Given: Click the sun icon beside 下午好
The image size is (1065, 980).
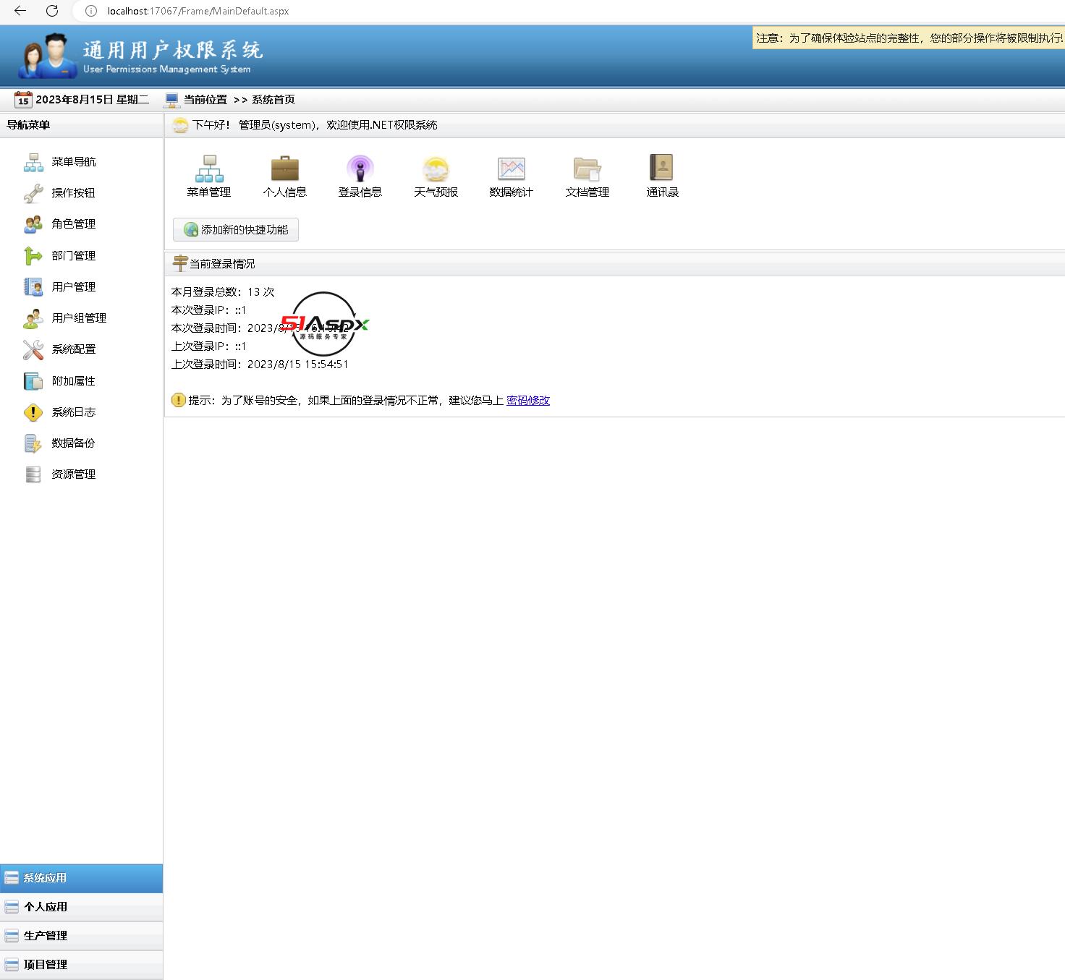Looking at the screenshot, I should click(180, 125).
